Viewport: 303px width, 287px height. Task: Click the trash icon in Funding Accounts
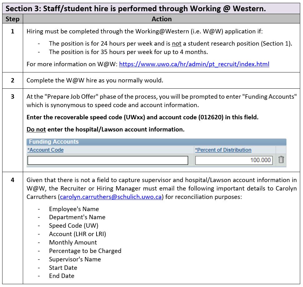pyautogui.click(x=281, y=160)
